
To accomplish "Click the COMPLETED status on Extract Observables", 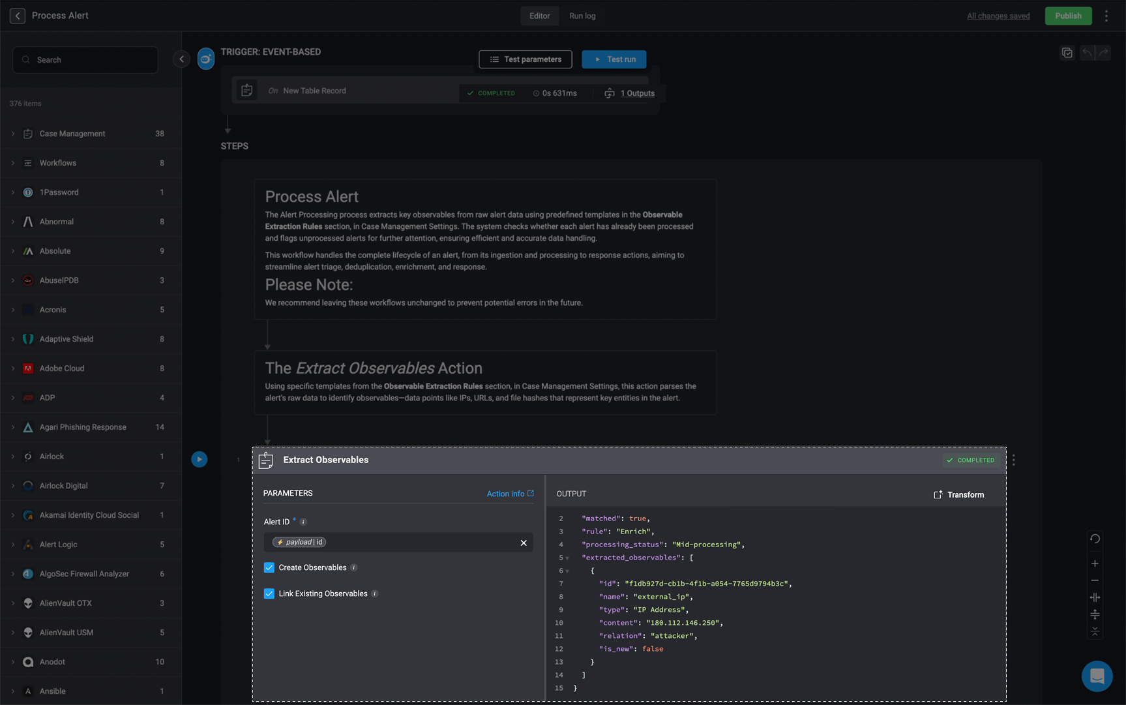I will tap(971, 460).
